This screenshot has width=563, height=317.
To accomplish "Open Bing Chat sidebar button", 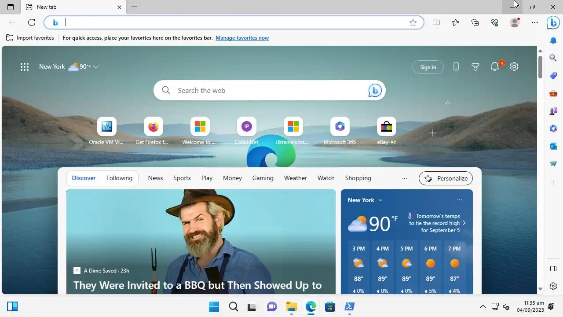I will (553, 22).
